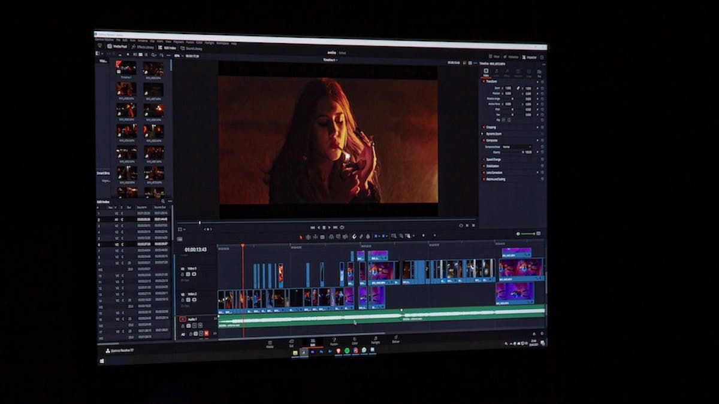Unmute track A2 via red M
This screenshot has height=404, width=719.
coord(206,333)
